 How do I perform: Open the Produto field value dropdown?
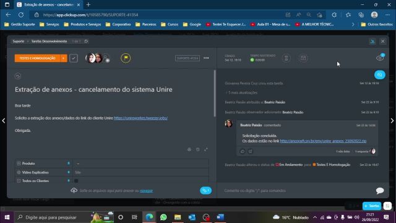click(140, 164)
